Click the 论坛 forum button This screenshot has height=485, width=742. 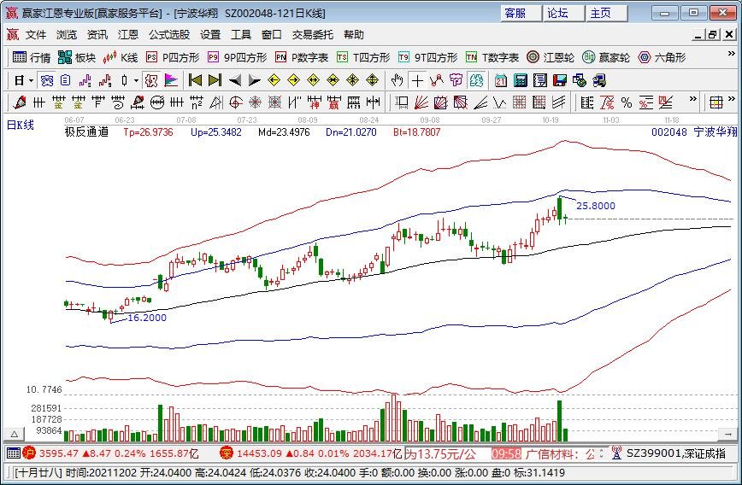point(557,13)
